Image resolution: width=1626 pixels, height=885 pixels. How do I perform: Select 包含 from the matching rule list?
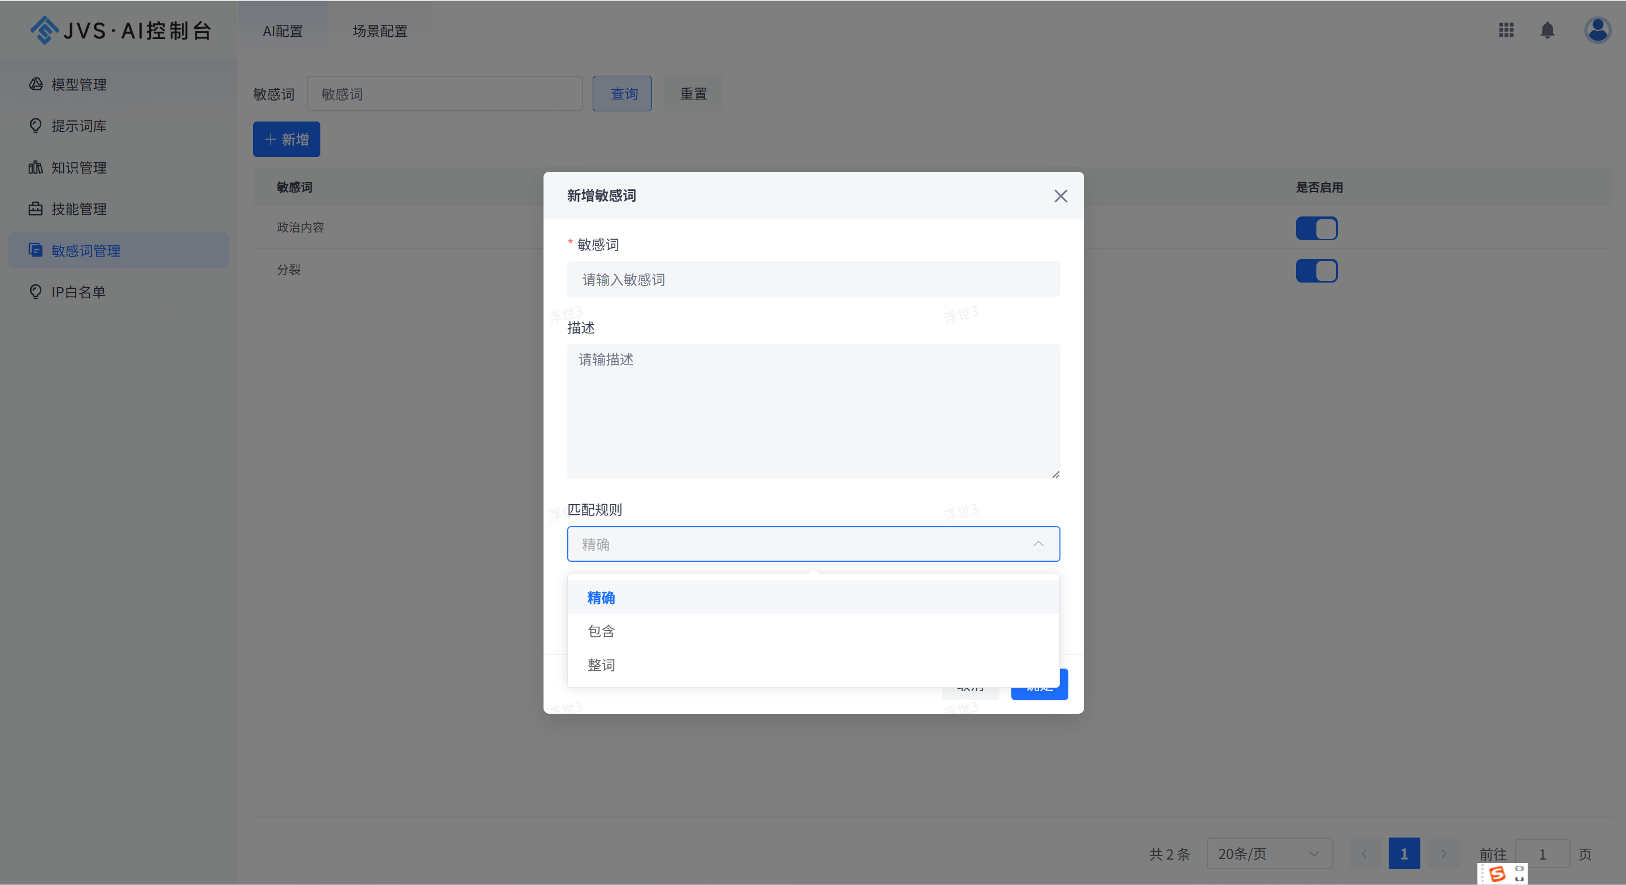click(601, 631)
